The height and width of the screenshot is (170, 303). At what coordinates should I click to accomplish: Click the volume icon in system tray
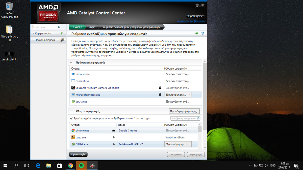[266, 165]
